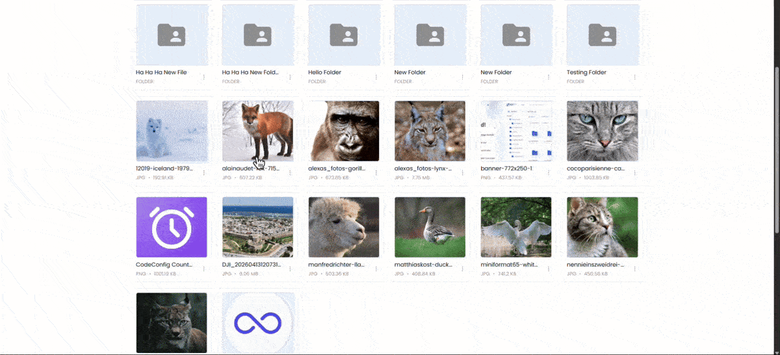This screenshot has width=780, height=355.
Task: Select the gorilla face thumbnail
Action: coord(344,131)
